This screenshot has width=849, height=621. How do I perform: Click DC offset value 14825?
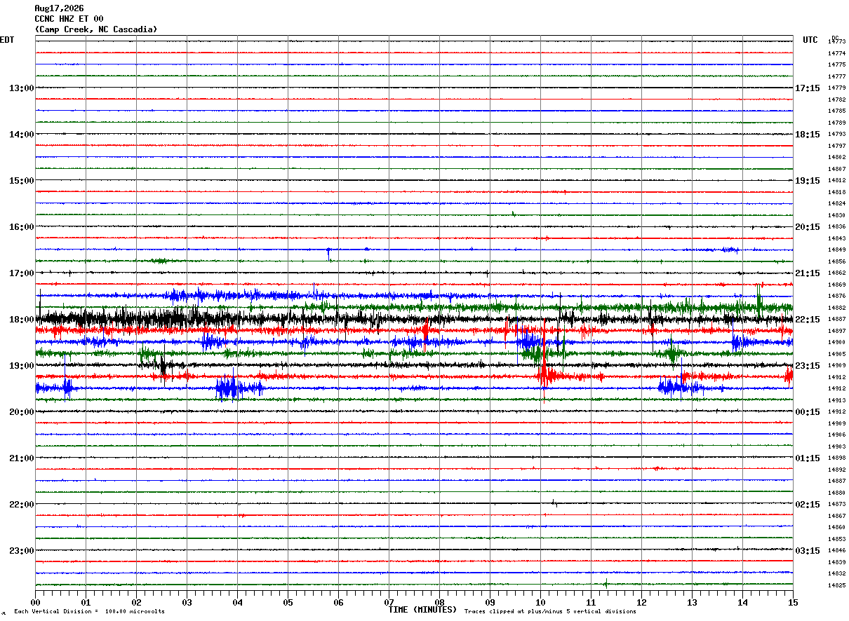coord(836,585)
